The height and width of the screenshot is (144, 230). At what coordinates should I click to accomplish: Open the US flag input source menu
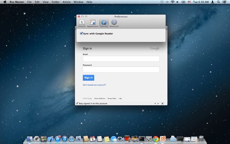click(189, 2)
